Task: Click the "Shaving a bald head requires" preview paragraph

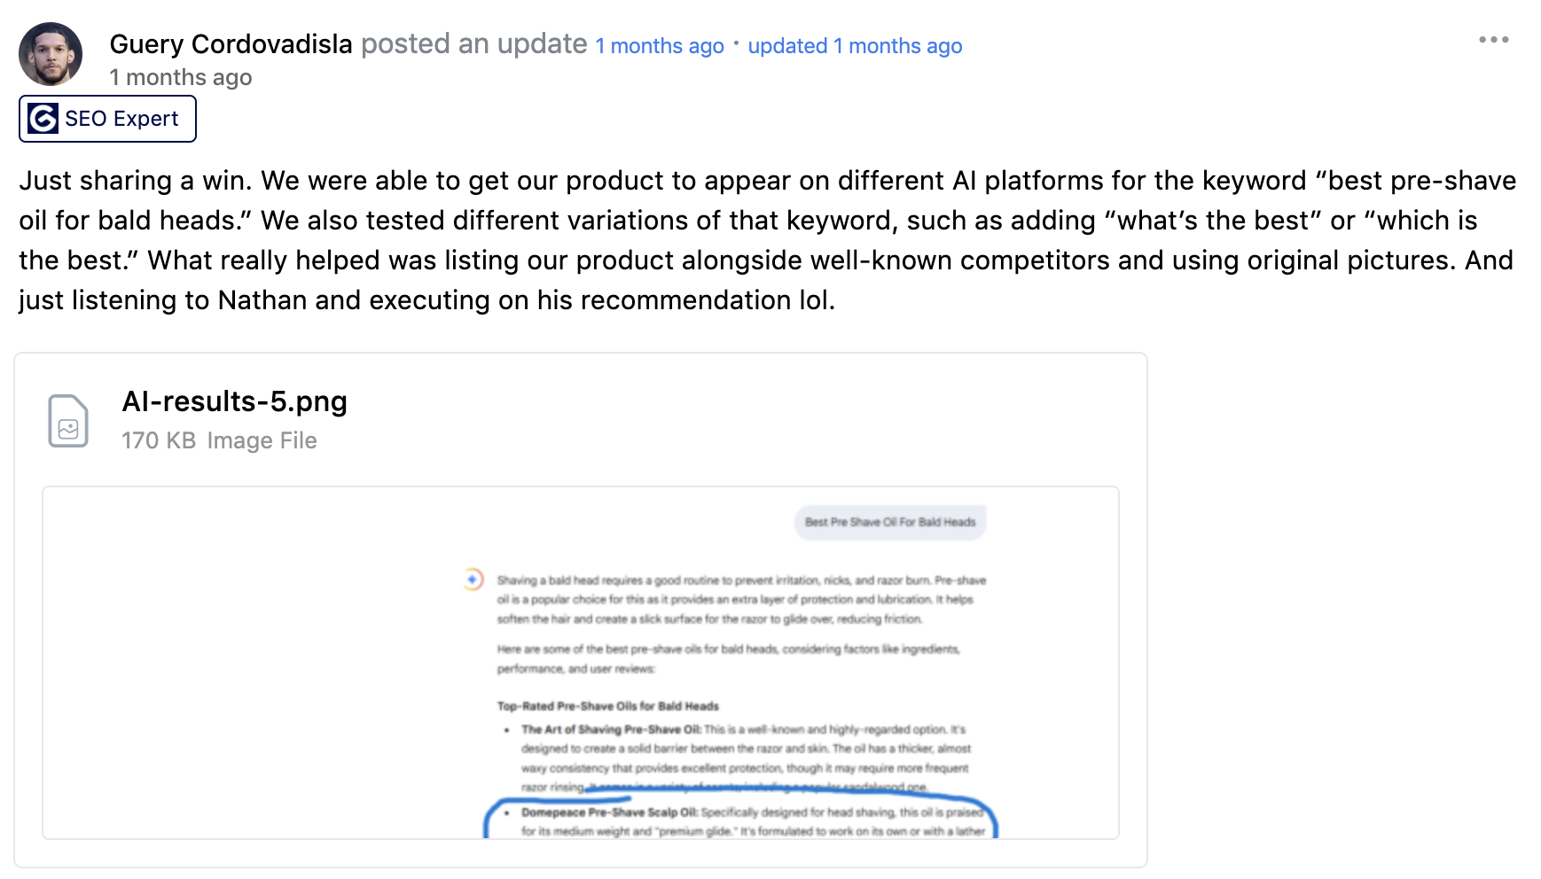Action: 740,599
